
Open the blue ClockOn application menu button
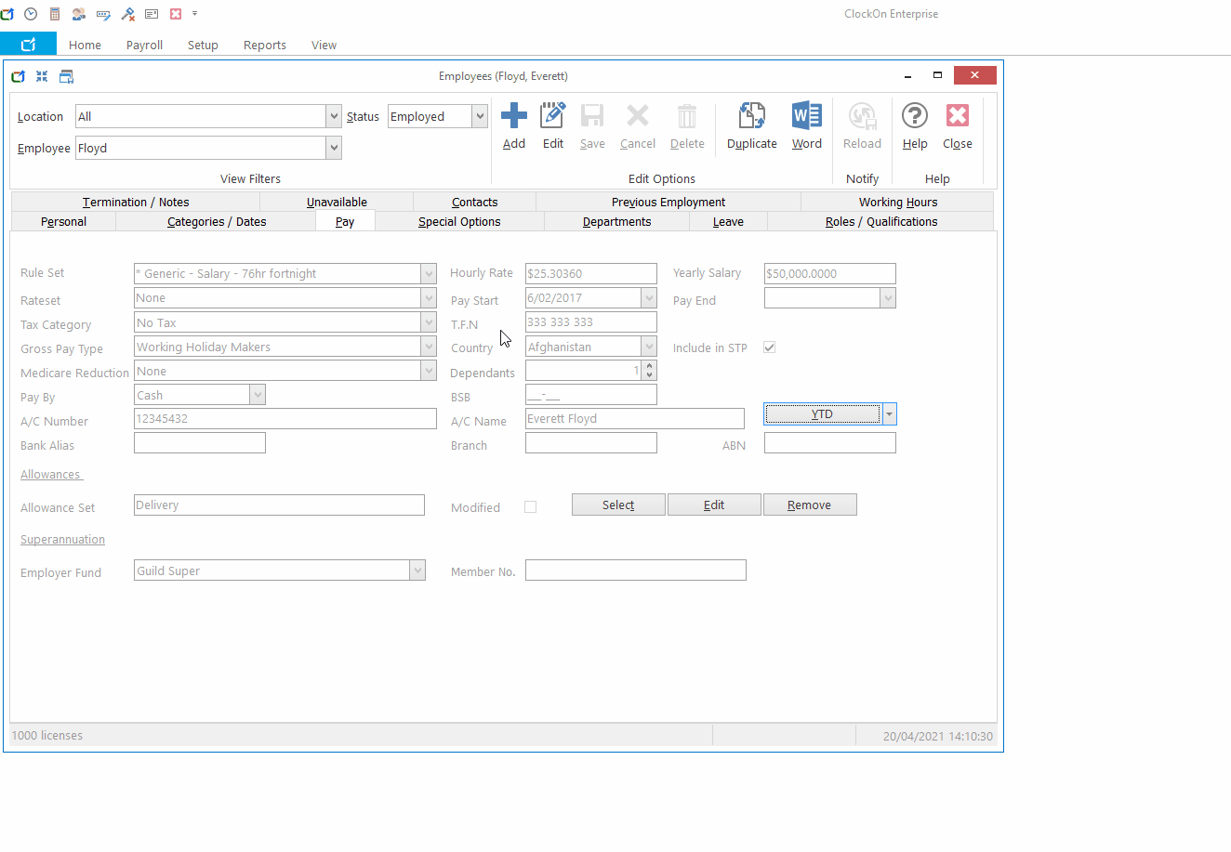coord(28,44)
